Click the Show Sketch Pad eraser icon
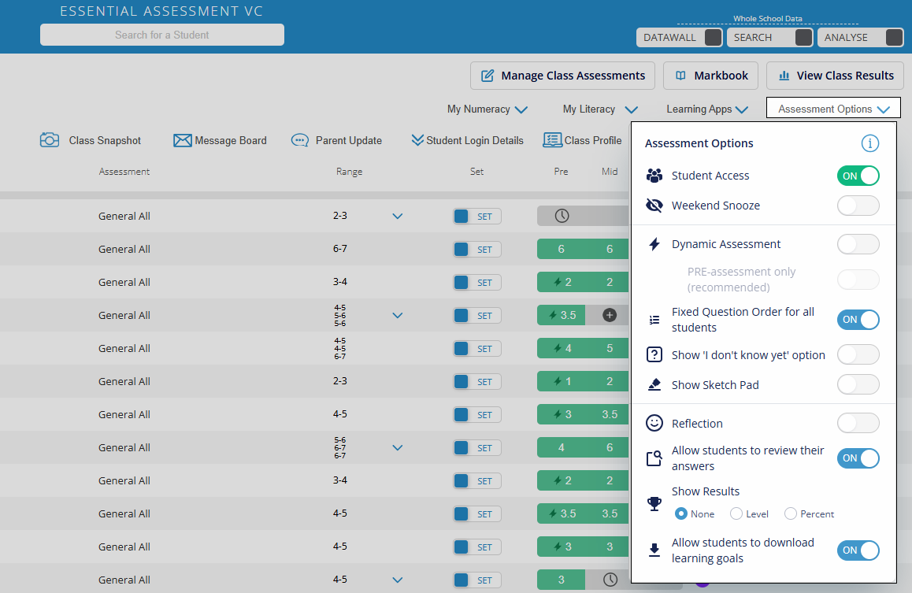Image resolution: width=912 pixels, height=593 pixels. (x=654, y=384)
